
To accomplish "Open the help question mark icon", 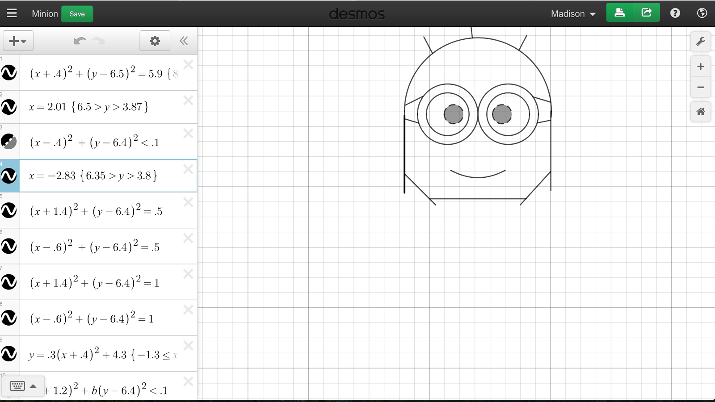I will [675, 13].
